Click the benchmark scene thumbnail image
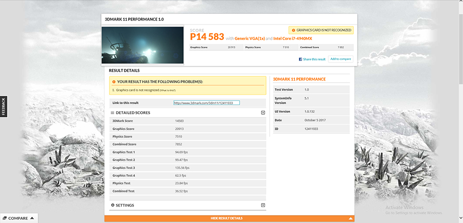 pos(143,45)
